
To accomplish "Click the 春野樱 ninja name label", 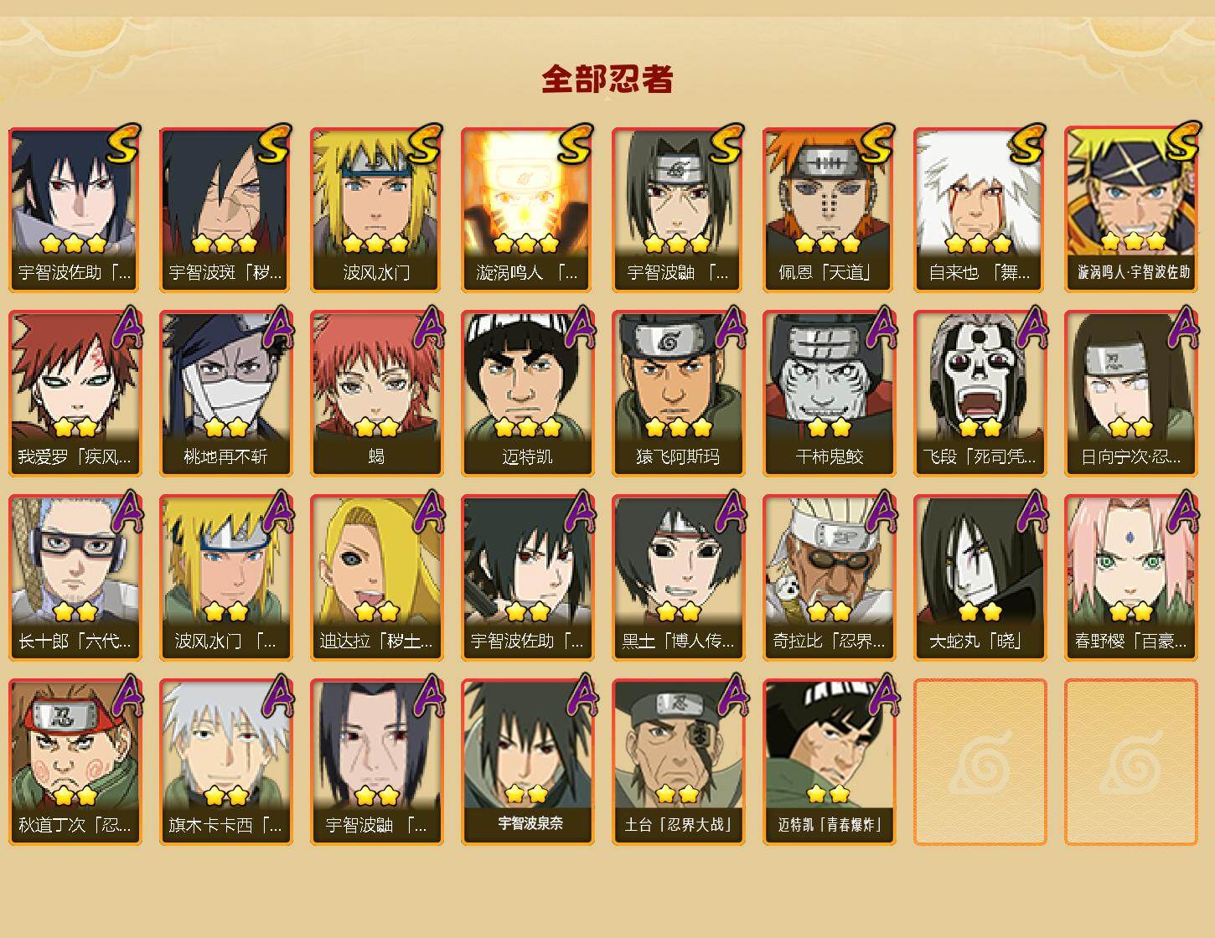I will (x=1130, y=642).
